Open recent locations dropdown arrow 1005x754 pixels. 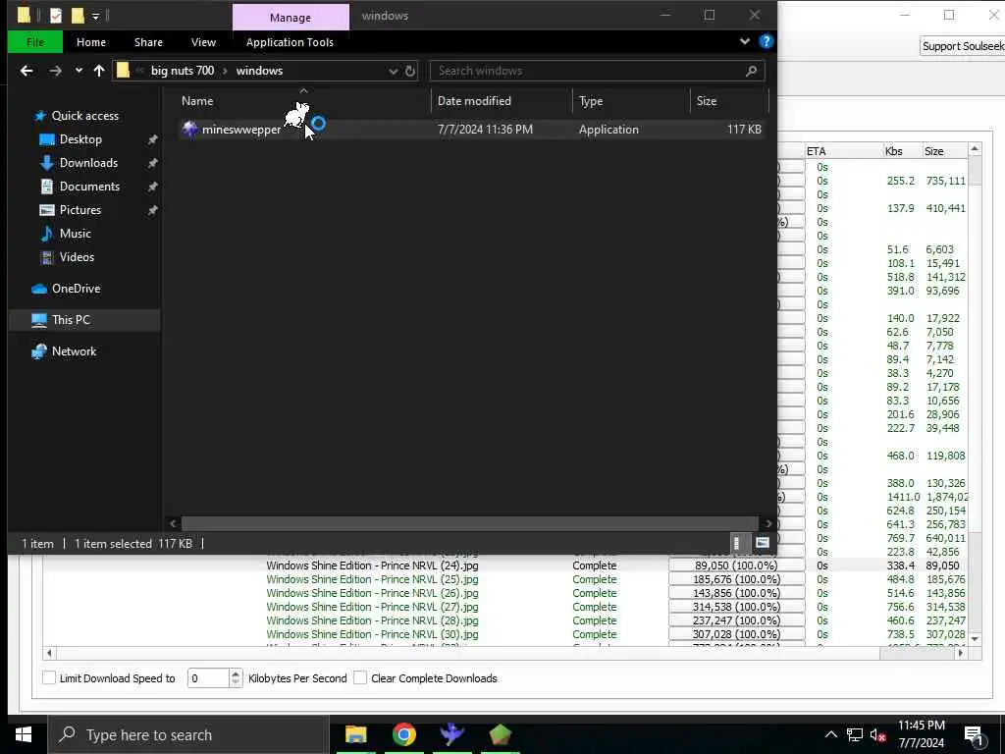[79, 71]
